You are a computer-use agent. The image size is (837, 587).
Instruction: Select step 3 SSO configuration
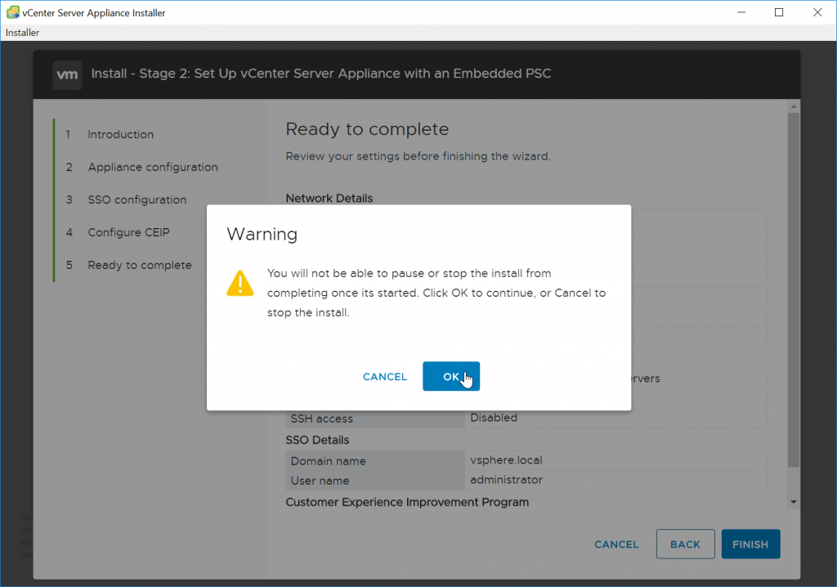coord(137,199)
